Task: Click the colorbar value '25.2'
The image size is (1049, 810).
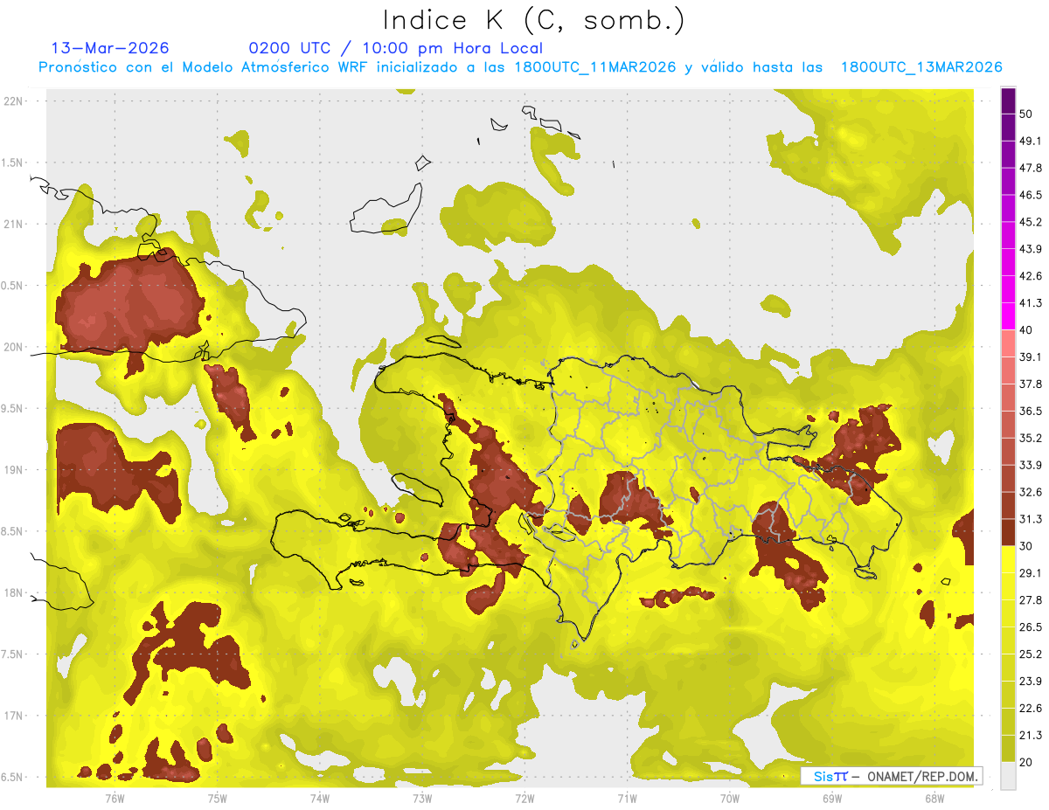Action: click(1031, 654)
